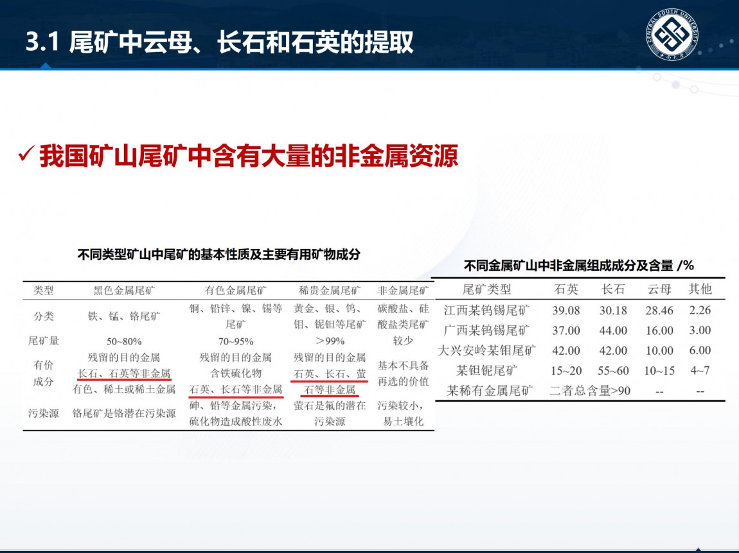Screen dimensions: 739x553
Task: Select value '30.18'
Action: tap(613, 311)
